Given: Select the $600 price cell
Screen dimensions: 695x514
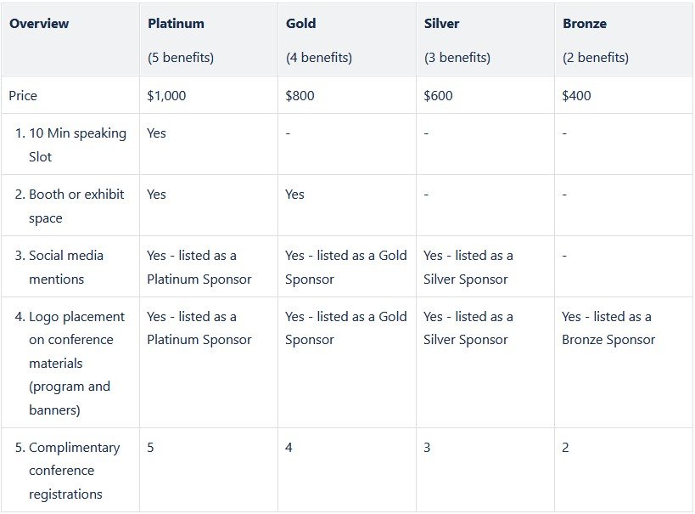Looking at the screenshot, I should (438, 96).
